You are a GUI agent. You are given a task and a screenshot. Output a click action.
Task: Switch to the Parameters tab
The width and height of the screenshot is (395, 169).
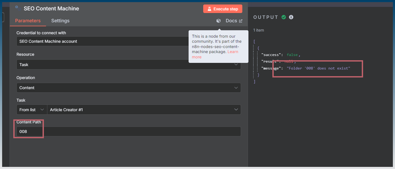(28, 21)
